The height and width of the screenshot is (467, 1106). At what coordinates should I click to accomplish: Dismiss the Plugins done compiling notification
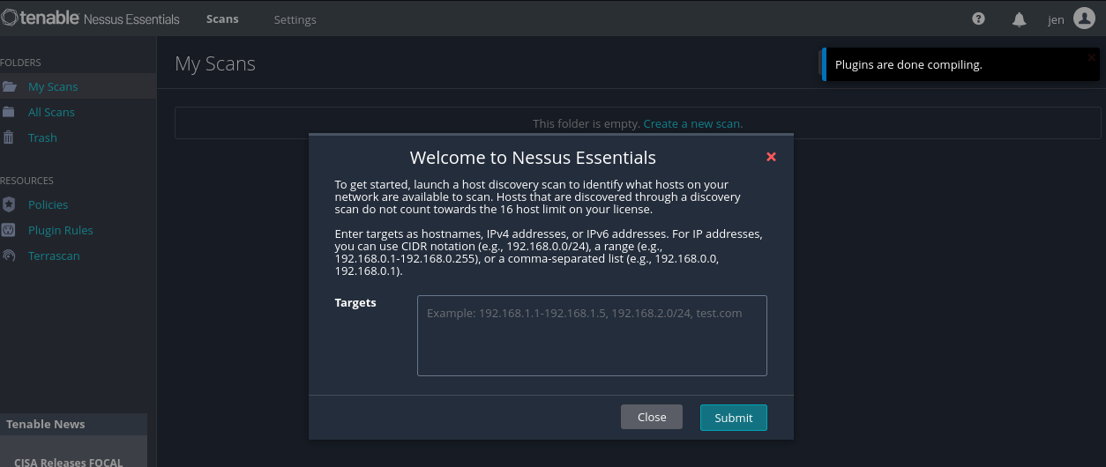[x=1091, y=57]
